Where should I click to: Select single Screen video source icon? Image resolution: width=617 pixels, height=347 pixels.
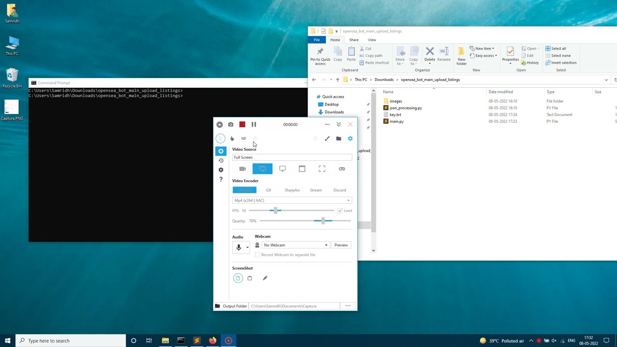point(282,169)
